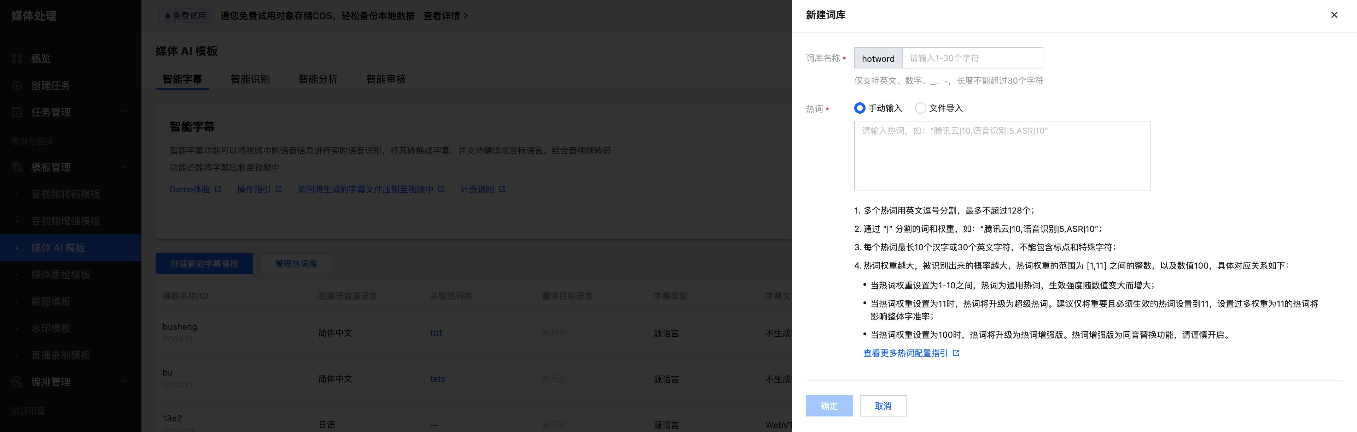This screenshot has width=1357, height=432.
Task: Open 如何将生成的字幕文件压制至视频中 link
Action: [366, 189]
